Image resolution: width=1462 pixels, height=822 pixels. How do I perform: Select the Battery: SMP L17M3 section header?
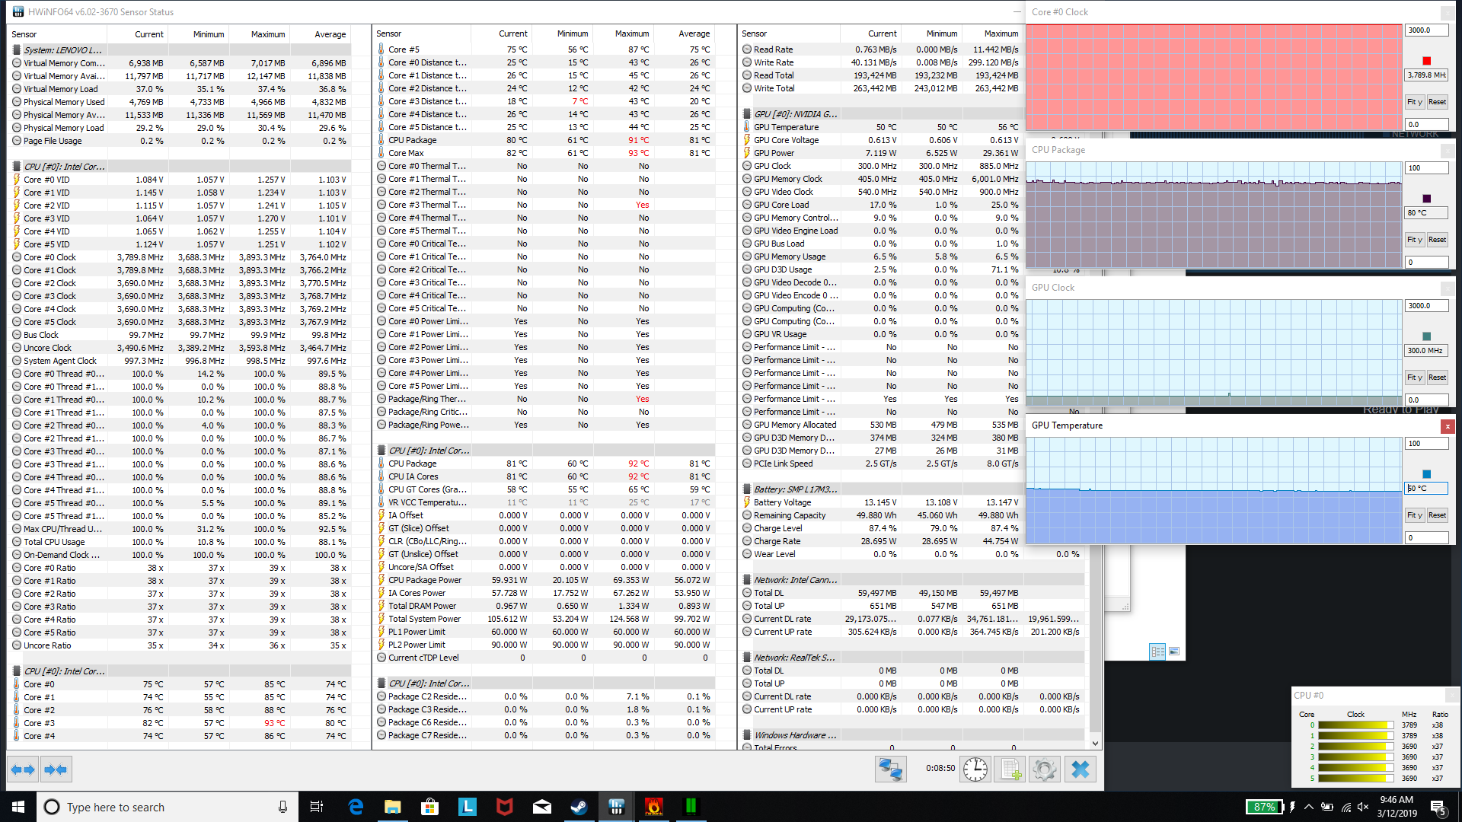(x=795, y=489)
